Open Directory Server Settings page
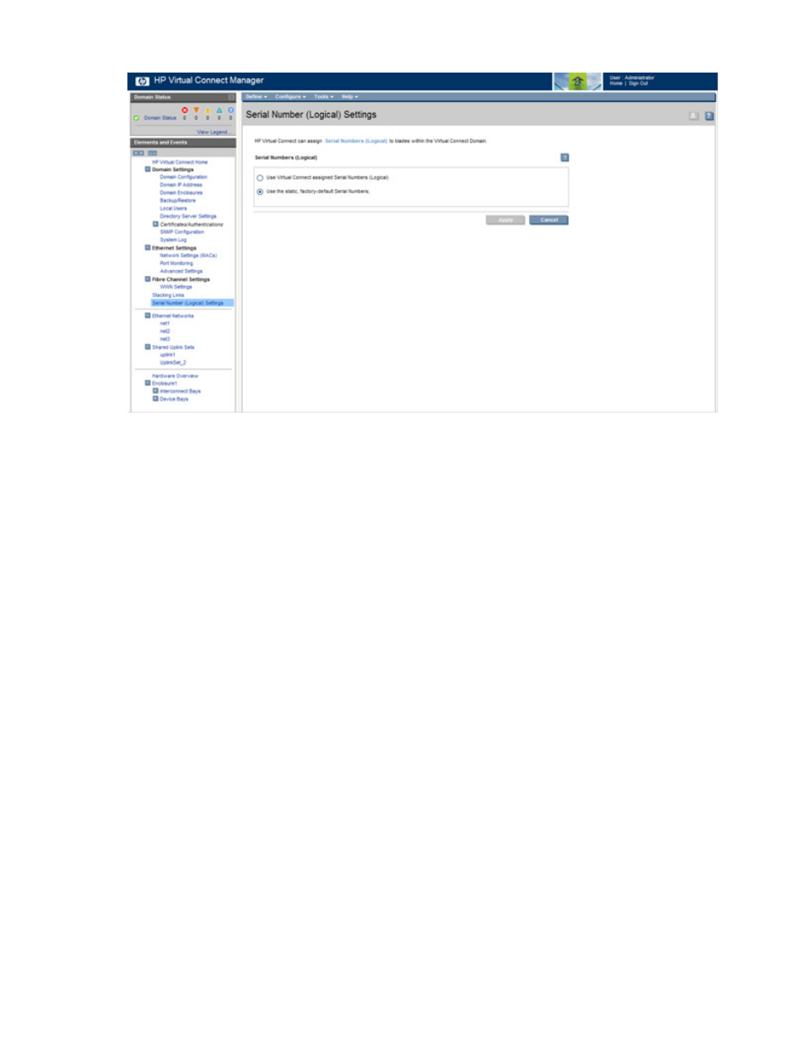This screenshot has width=805, height=1042. 188,216
